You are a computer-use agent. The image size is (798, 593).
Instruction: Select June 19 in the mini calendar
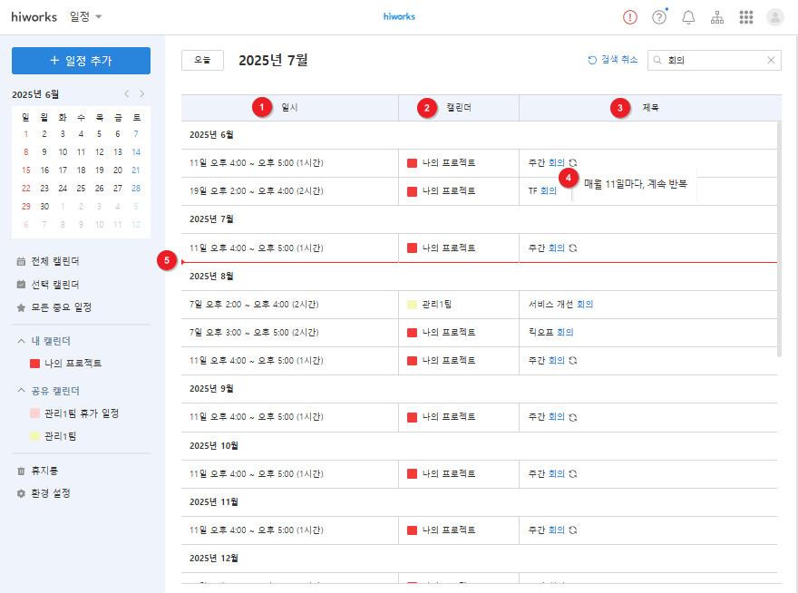tap(99, 170)
